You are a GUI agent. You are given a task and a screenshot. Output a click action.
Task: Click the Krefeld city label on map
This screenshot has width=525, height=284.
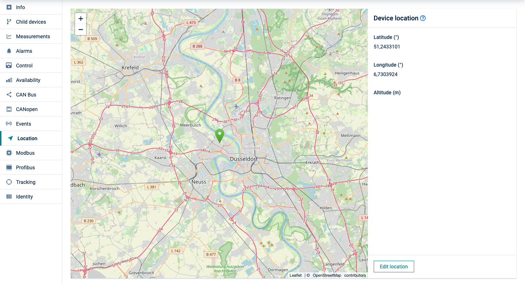tap(130, 67)
